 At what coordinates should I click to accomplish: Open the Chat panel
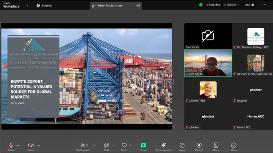coord(106,145)
